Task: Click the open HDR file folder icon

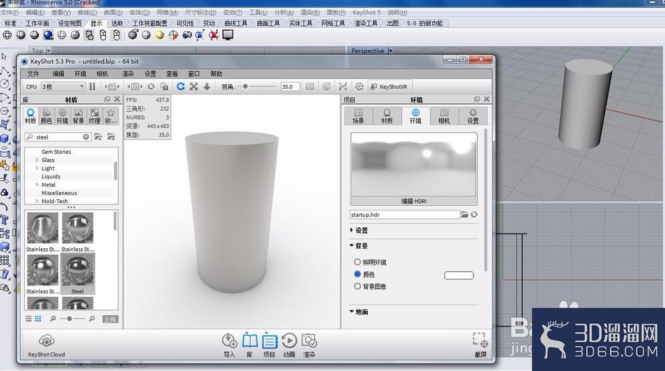Action: pos(465,214)
